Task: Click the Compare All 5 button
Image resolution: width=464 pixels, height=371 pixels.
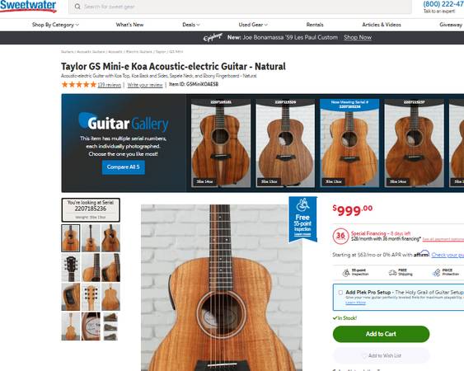Action: point(124,167)
